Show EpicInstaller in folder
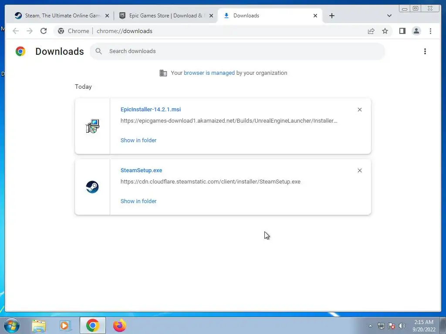 point(139,140)
